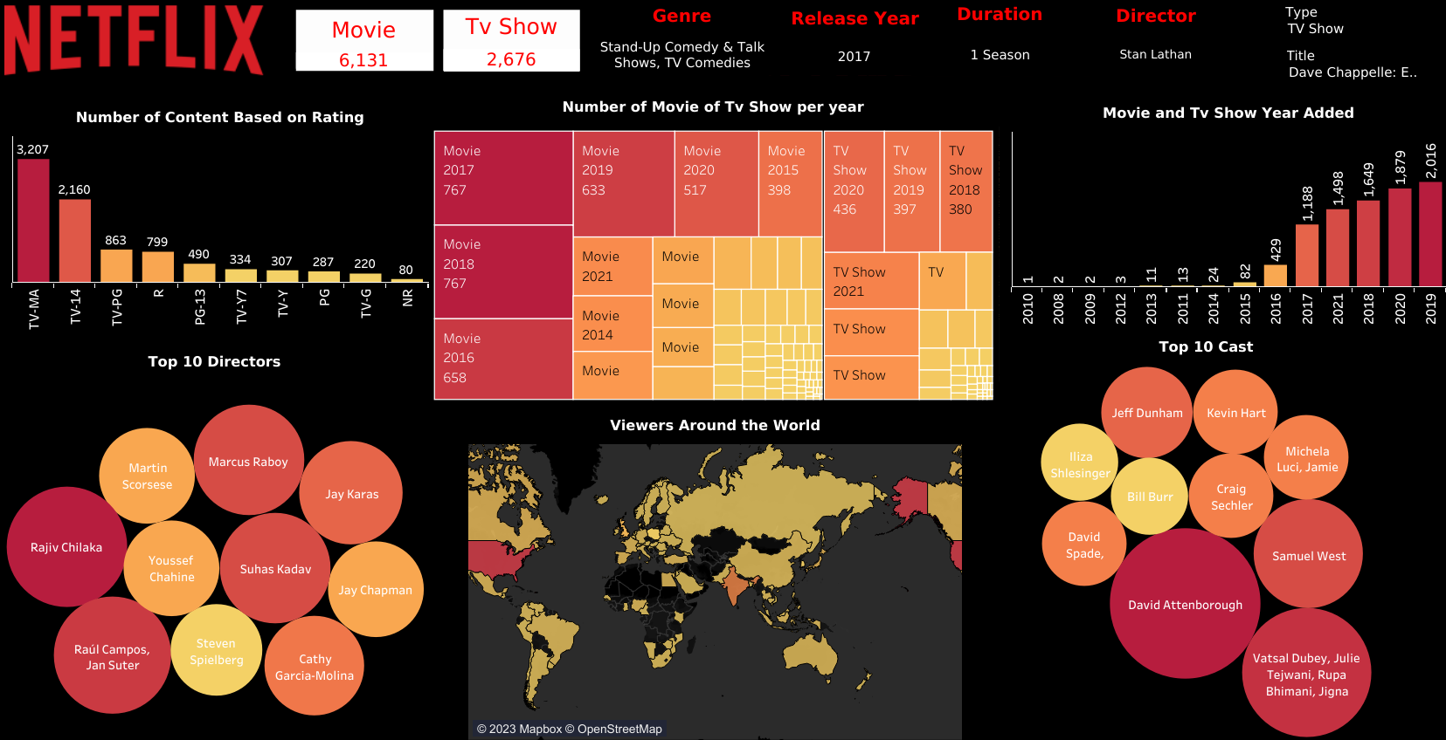Select the TV-MA rating bar
Image resolution: width=1446 pixels, height=740 pixels.
tap(33, 220)
